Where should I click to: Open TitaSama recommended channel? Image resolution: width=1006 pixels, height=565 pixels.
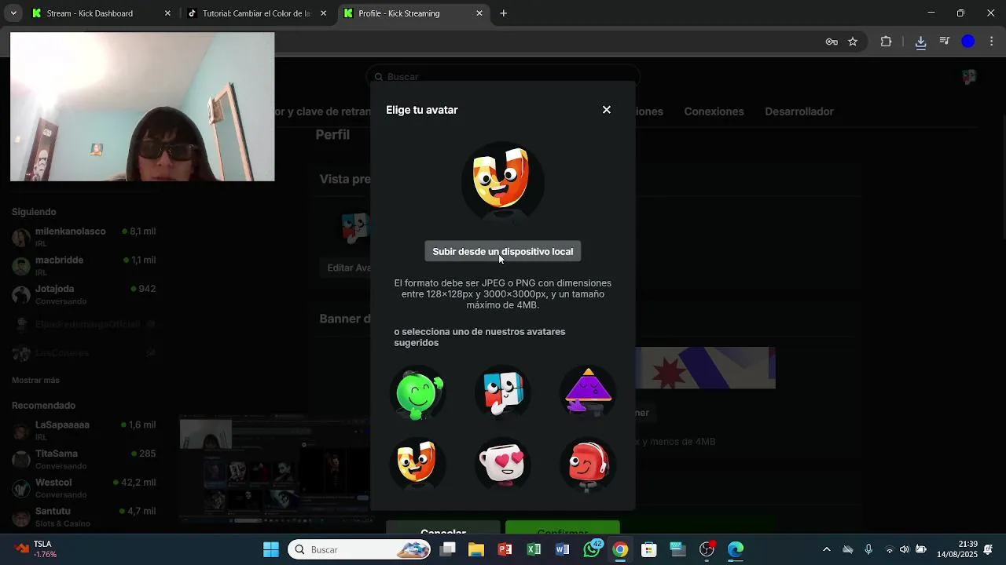coord(84,459)
